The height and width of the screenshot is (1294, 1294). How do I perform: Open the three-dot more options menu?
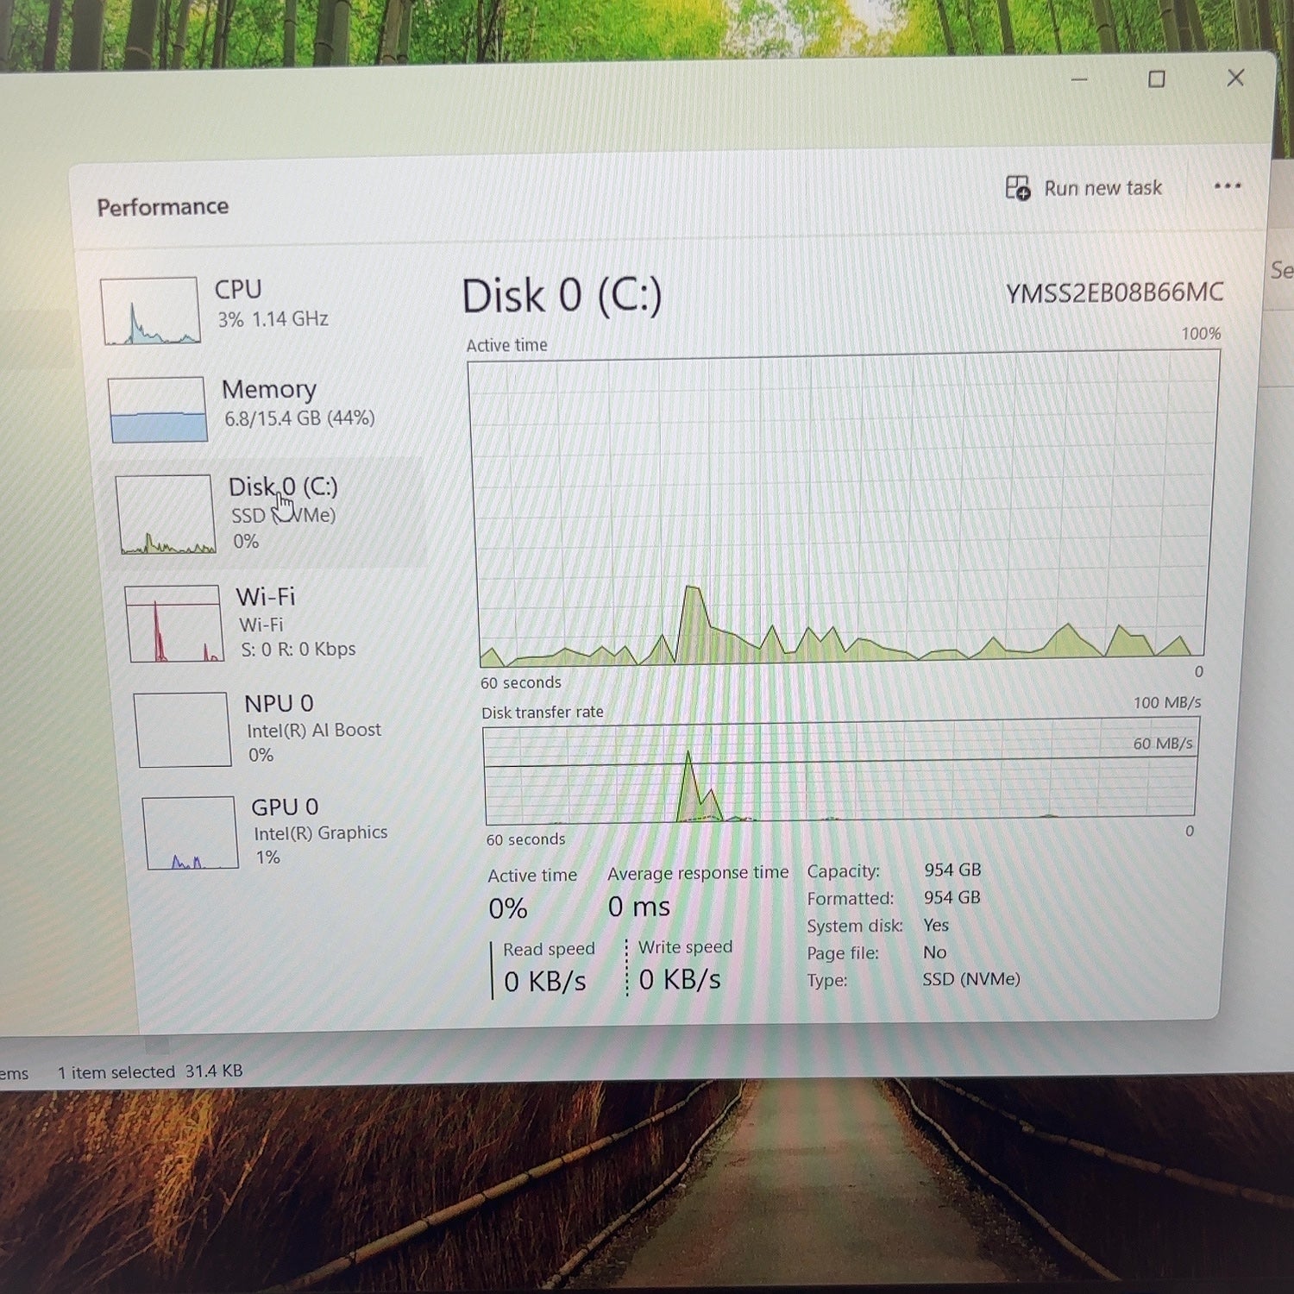coord(1227,185)
